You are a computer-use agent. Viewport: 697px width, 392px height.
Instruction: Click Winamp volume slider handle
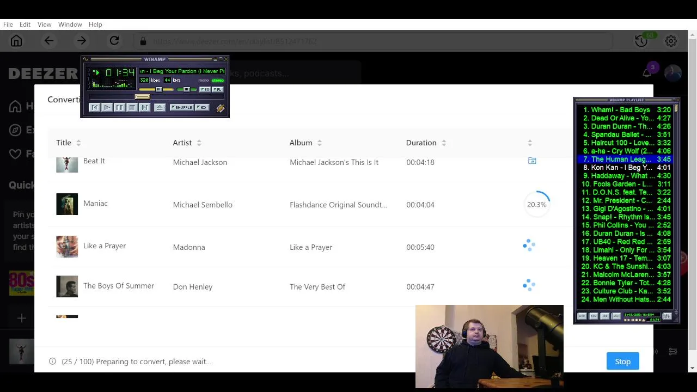[x=158, y=89]
